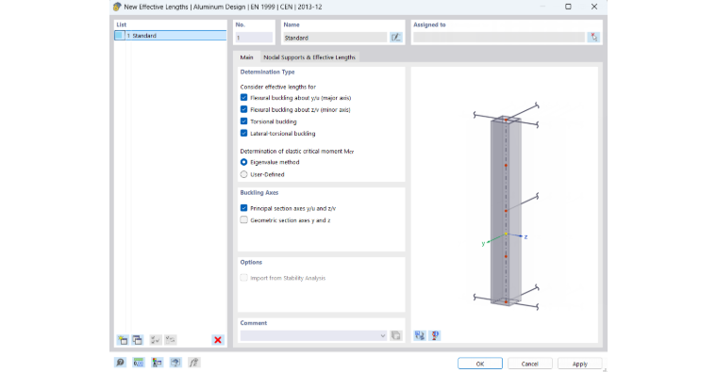Click the OK button
This screenshot has width=717, height=372.
pyautogui.click(x=480, y=364)
